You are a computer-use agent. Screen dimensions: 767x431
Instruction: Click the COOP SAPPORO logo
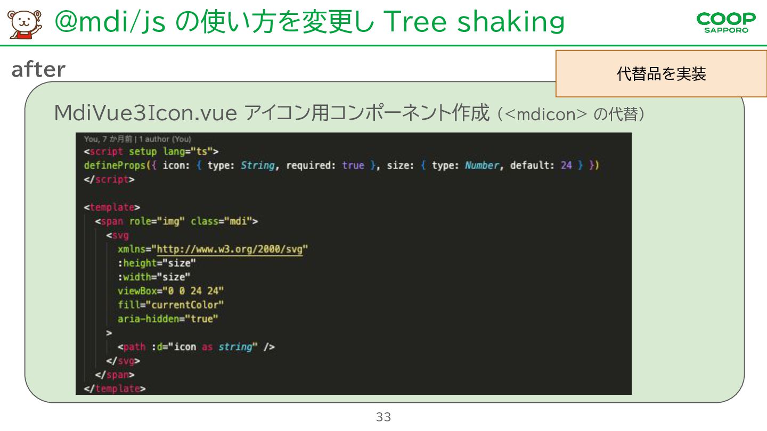coord(725,22)
